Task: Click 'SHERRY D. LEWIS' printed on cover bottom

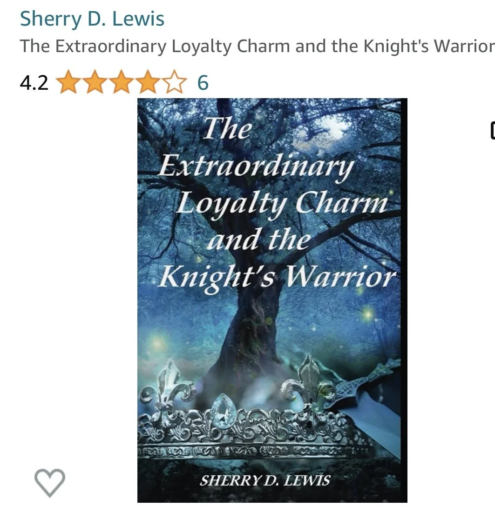Action: (x=264, y=480)
